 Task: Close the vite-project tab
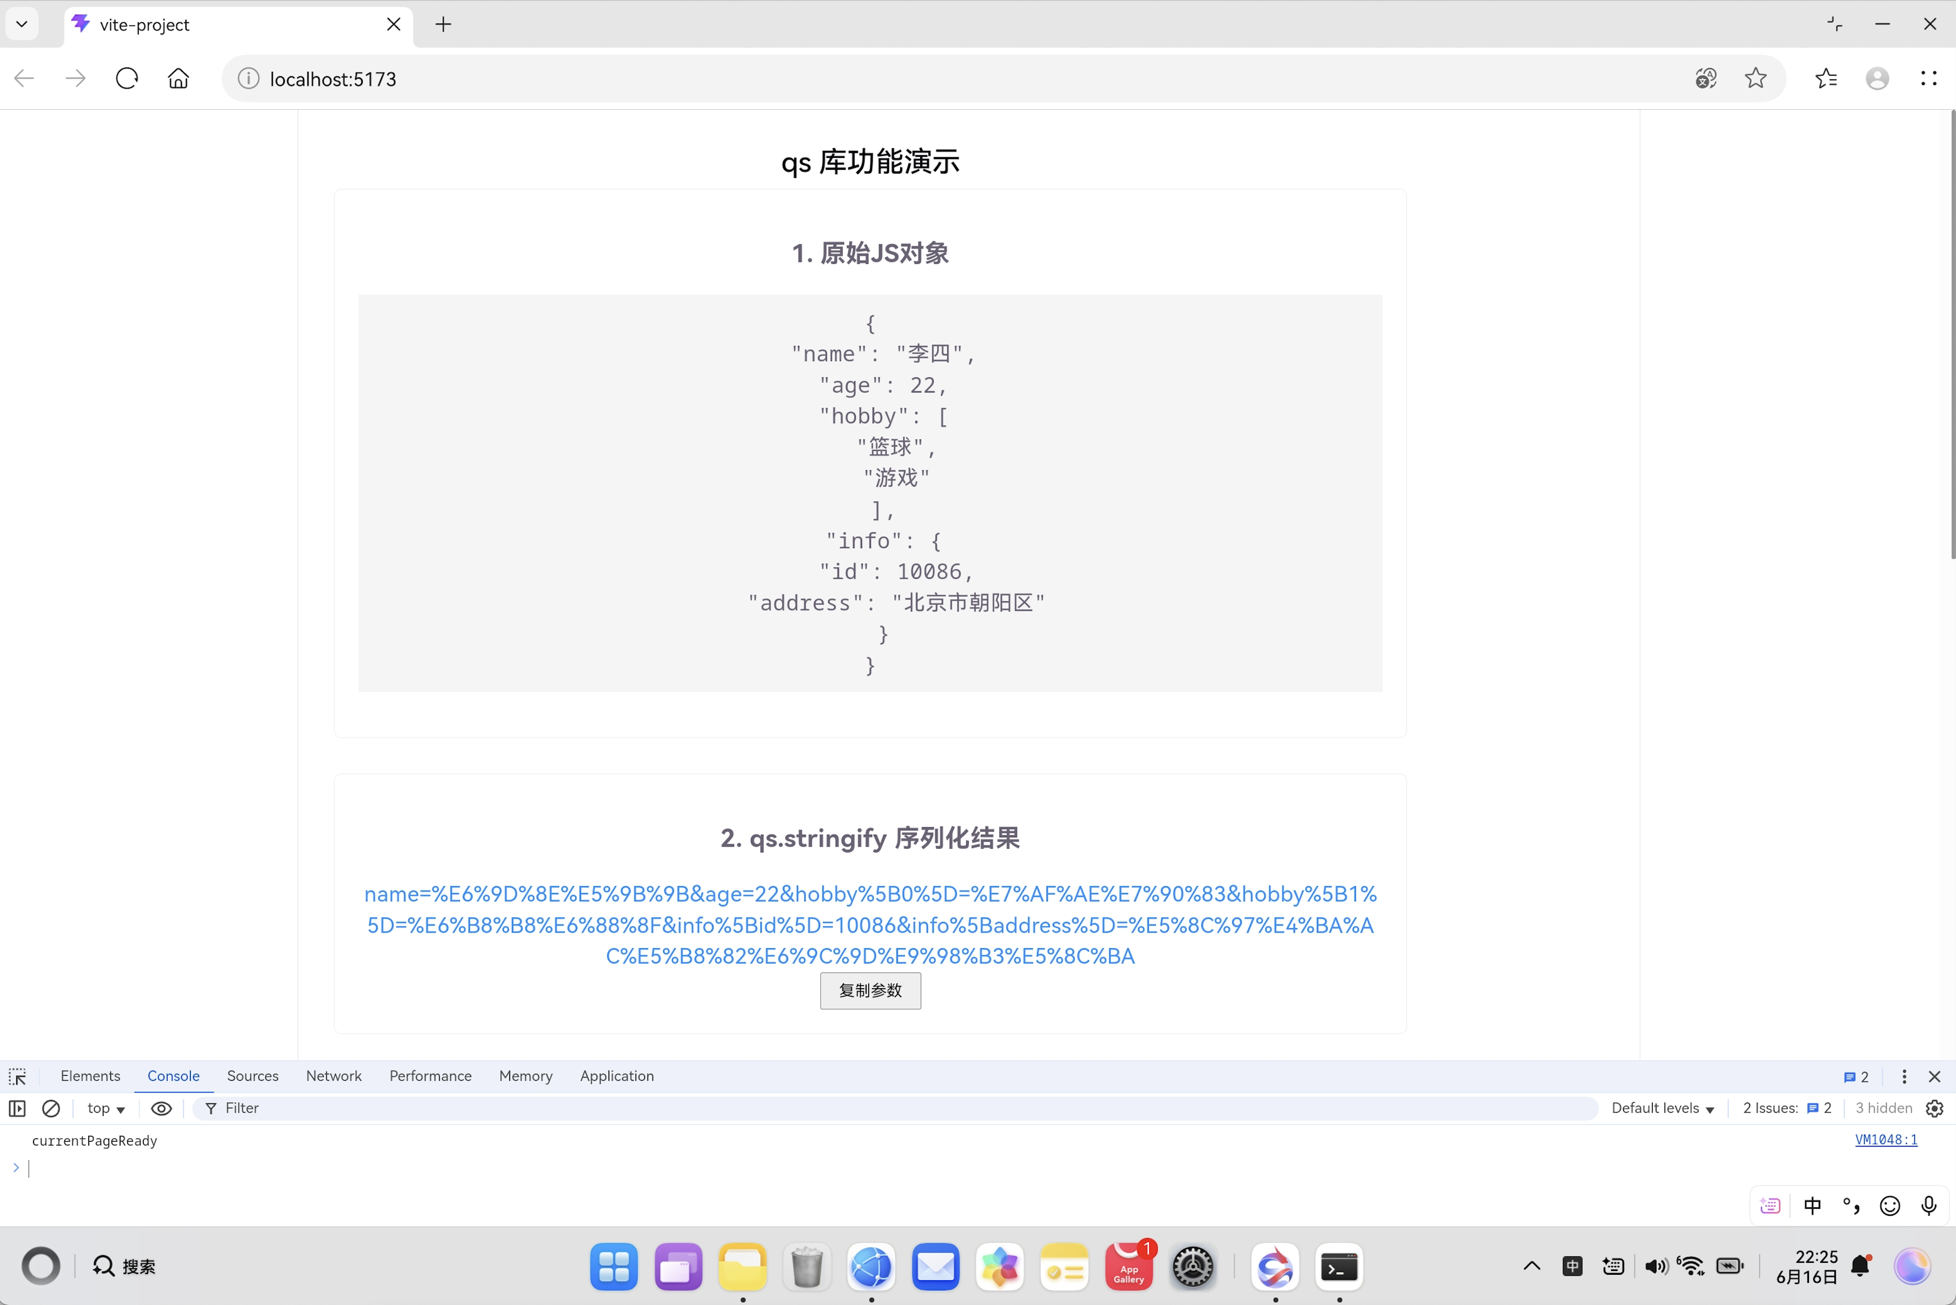(x=394, y=24)
